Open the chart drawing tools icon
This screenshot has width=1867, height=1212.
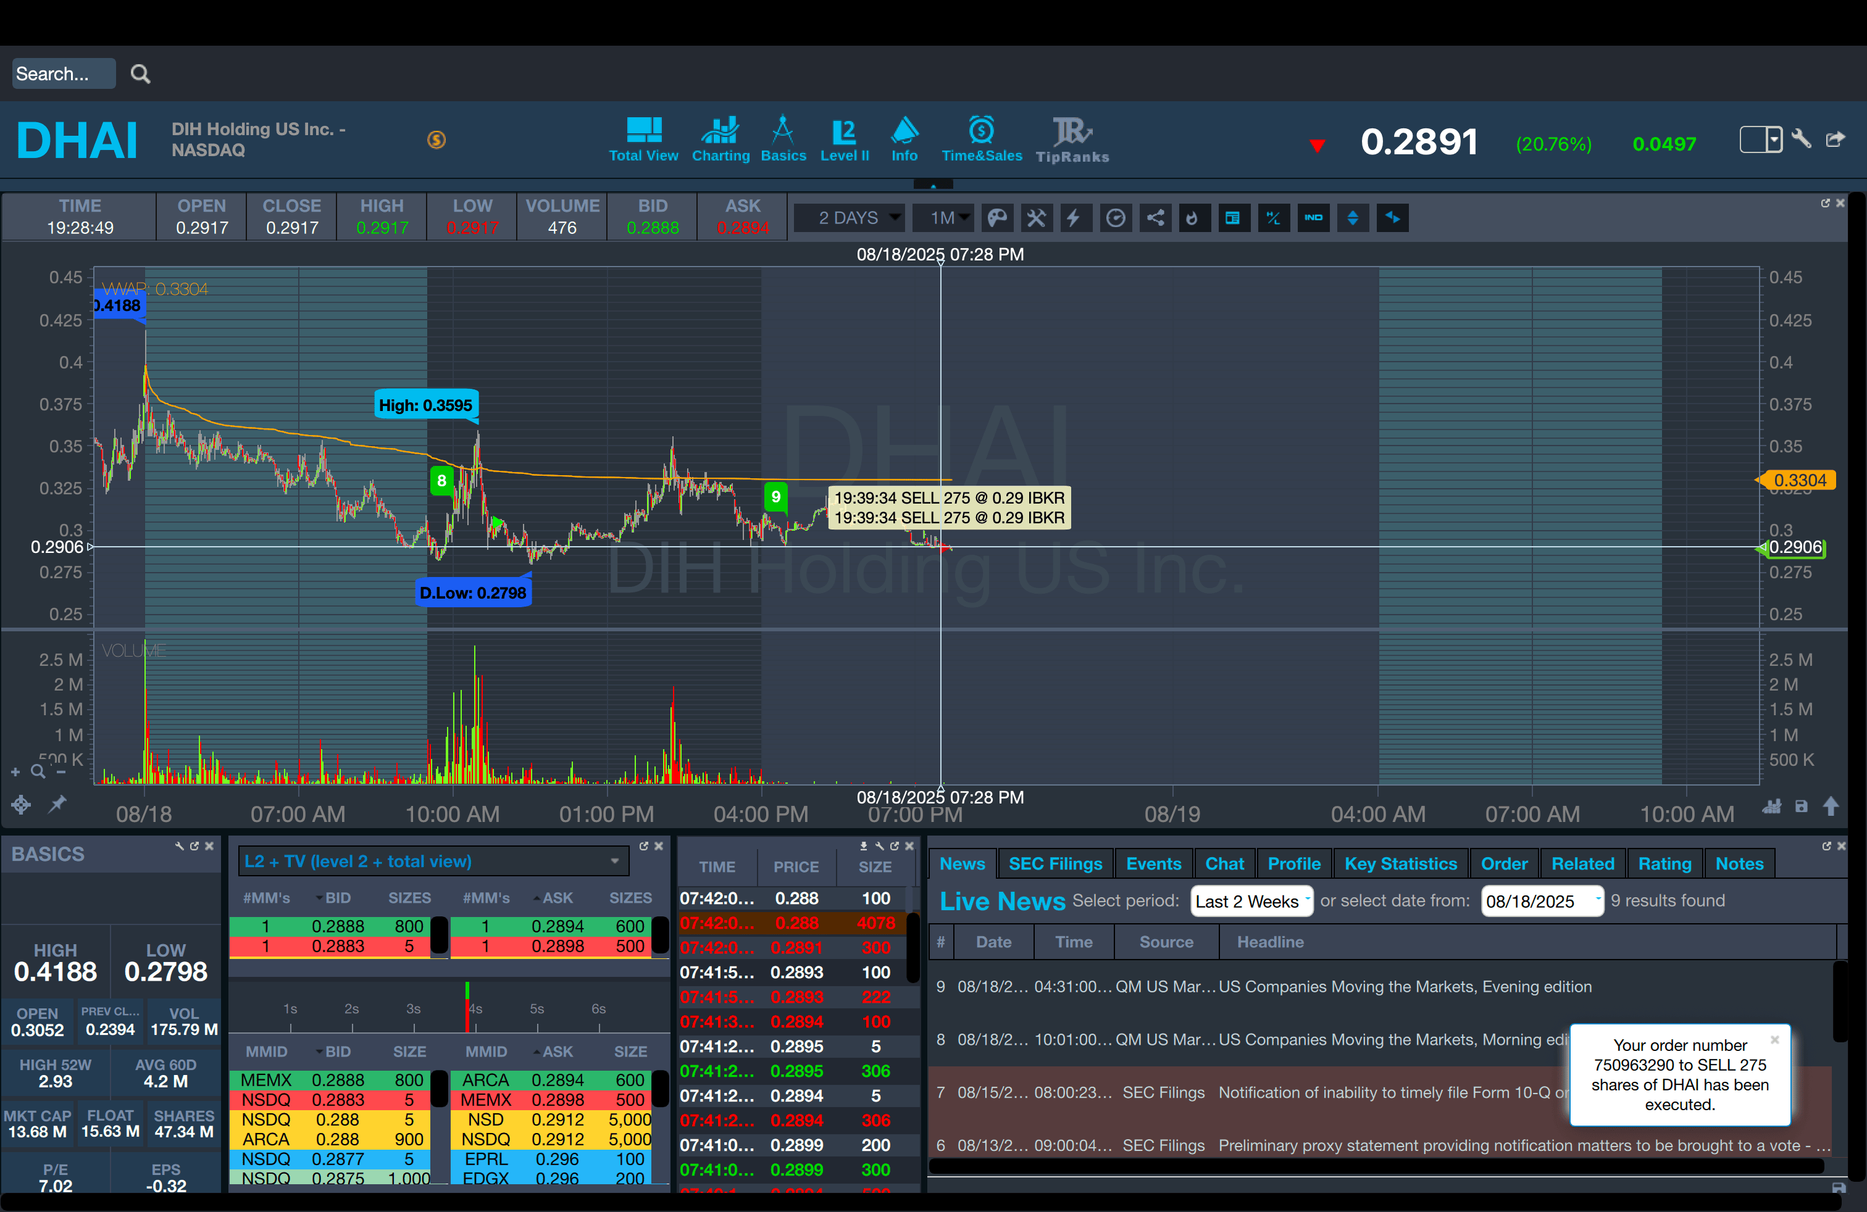1036,218
